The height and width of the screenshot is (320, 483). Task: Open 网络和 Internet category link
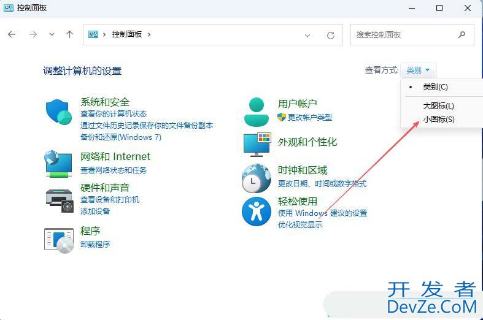click(115, 156)
